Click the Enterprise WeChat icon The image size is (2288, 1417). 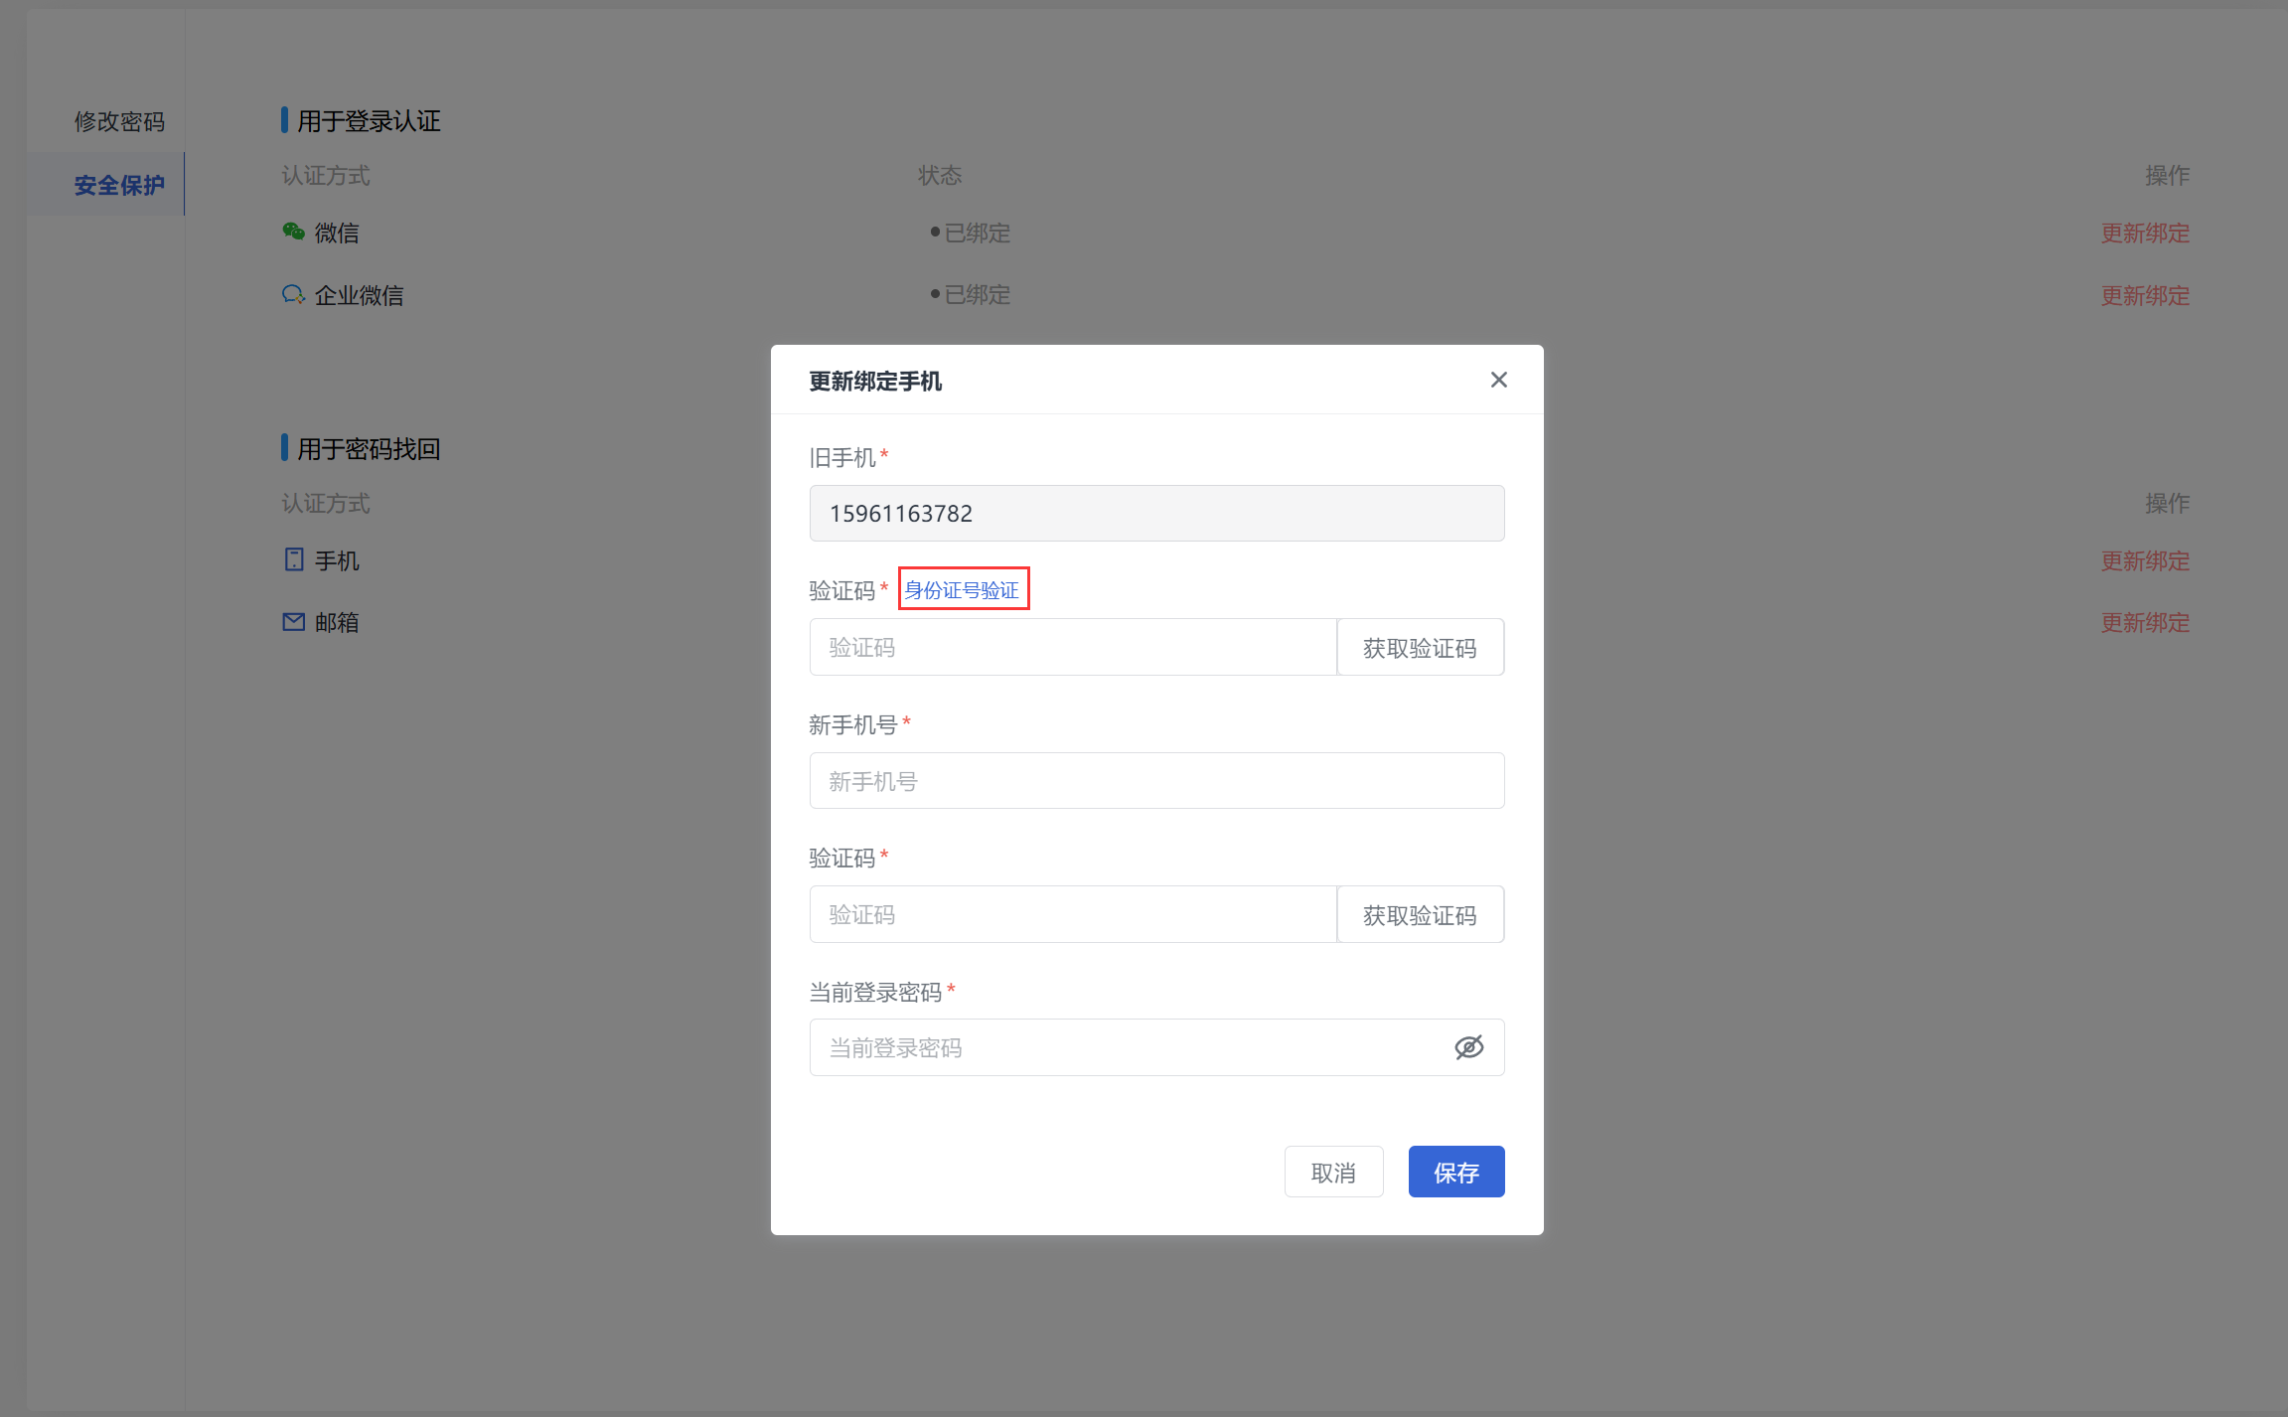293,294
